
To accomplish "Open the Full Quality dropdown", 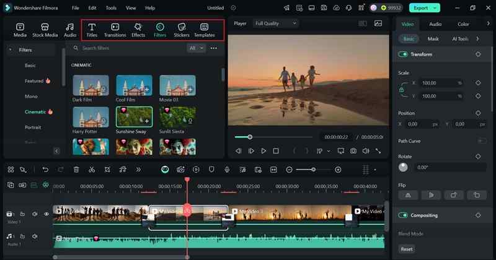I will coord(275,23).
